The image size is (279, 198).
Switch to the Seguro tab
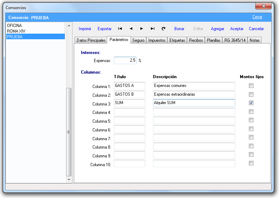click(x=138, y=40)
